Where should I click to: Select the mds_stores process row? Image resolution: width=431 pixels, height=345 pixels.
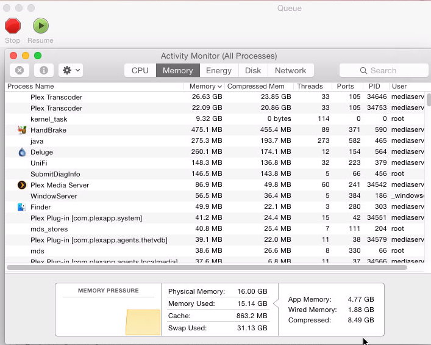[x=215, y=229]
